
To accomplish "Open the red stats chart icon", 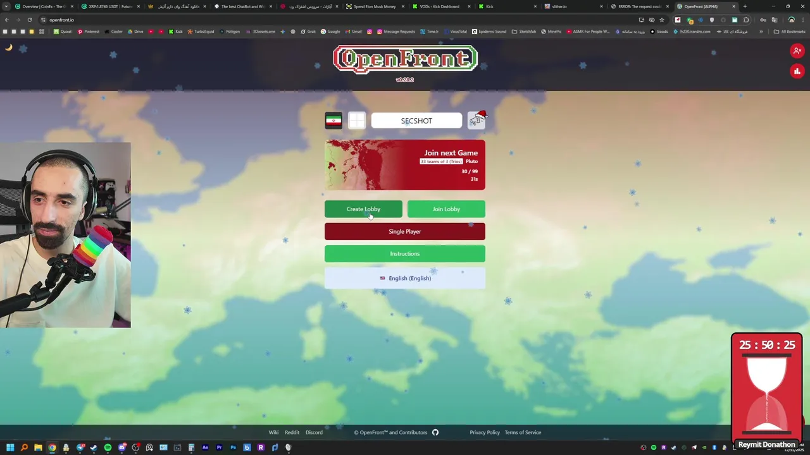I will click(x=797, y=71).
